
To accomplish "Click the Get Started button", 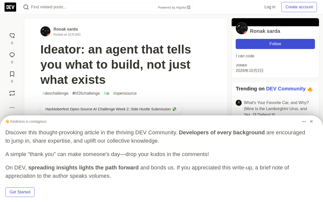I will [x=20, y=192].
